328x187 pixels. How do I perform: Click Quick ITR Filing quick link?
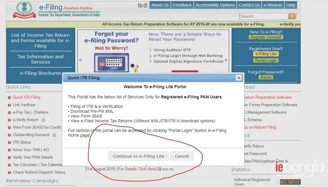[x=26, y=97]
